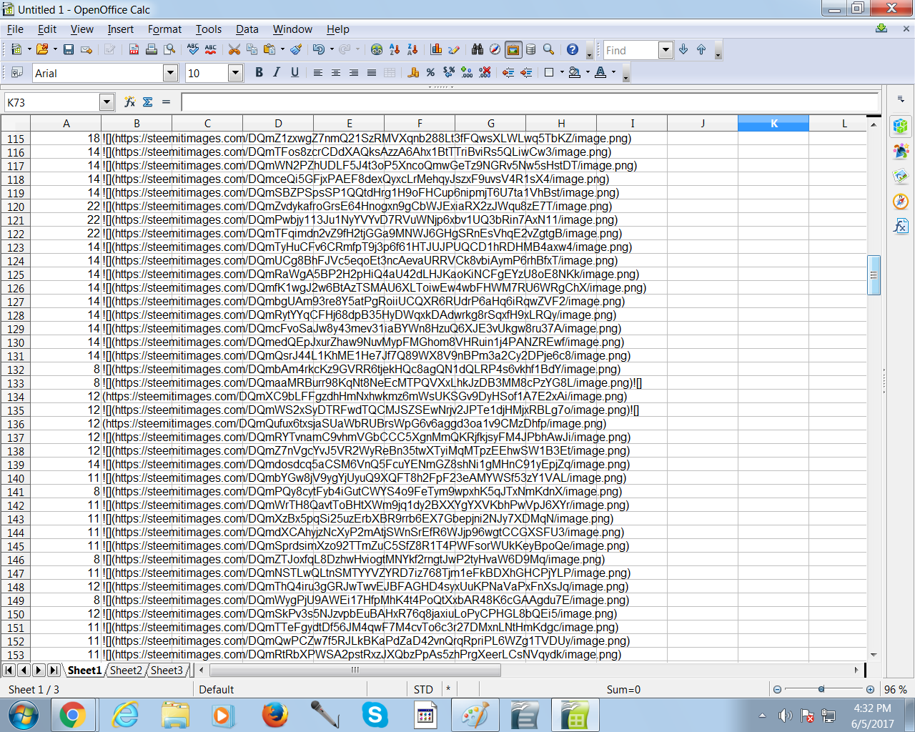Delete a decimal place
The width and height of the screenshot is (915, 732).
(x=485, y=72)
